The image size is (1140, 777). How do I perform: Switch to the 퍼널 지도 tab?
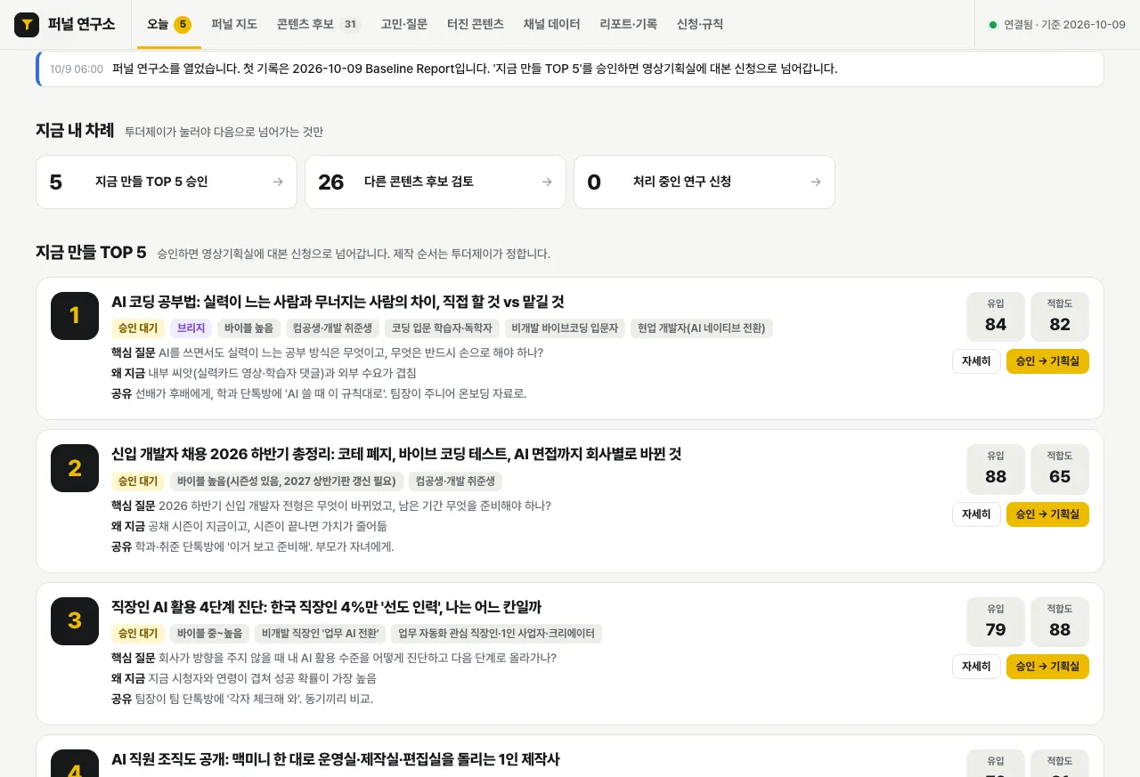point(234,24)
